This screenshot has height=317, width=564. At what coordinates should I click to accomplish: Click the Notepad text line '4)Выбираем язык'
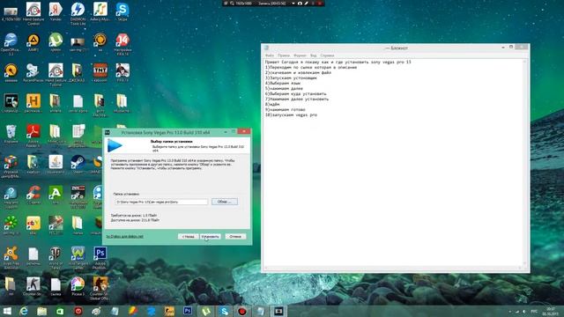[x=283, y=83]
